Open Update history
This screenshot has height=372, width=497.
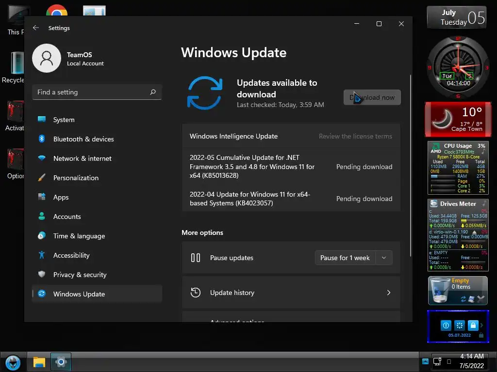291,293
